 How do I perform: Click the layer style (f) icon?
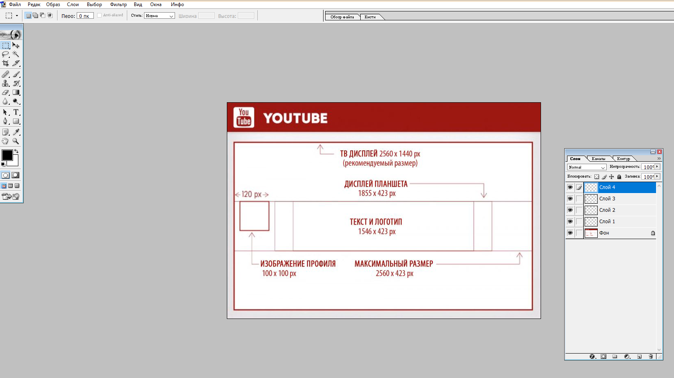[592, 356]
